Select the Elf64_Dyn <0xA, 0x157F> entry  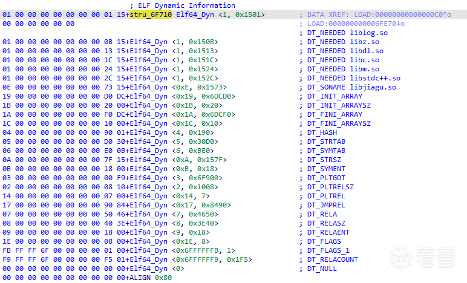click(178, 160)
